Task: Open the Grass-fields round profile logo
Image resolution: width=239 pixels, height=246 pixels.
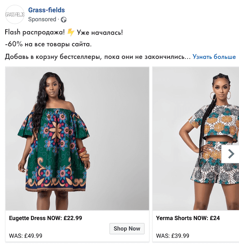Action: coord(15,14)
